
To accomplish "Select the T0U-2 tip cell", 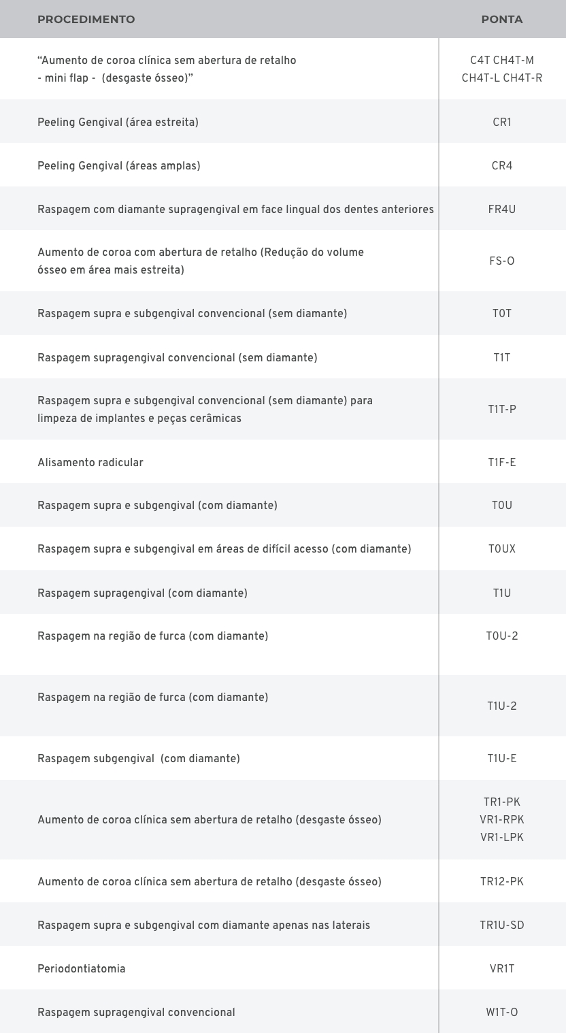I will pyautogui.click(x=502, y=636).
